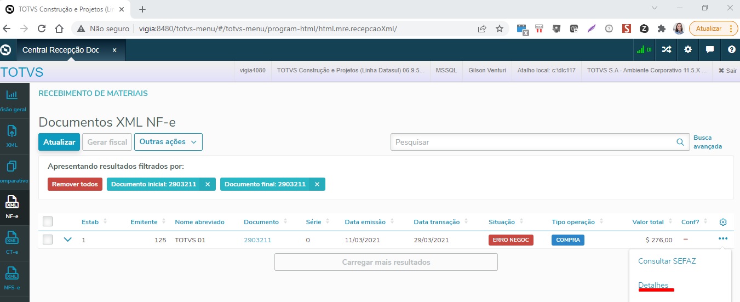This screenshot has width=740, height=302.
Task: Click the Atualizar button
Action: point(59,142)
